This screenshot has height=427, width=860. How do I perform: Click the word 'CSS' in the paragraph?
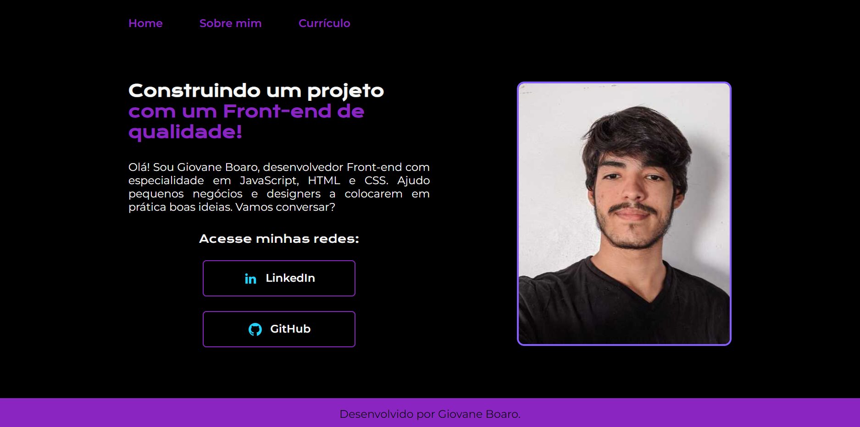[x=375, y=181]
